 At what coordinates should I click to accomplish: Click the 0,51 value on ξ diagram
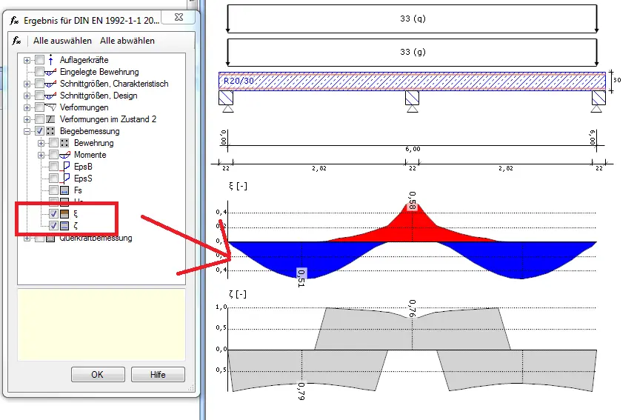click(x=301, y=279)
